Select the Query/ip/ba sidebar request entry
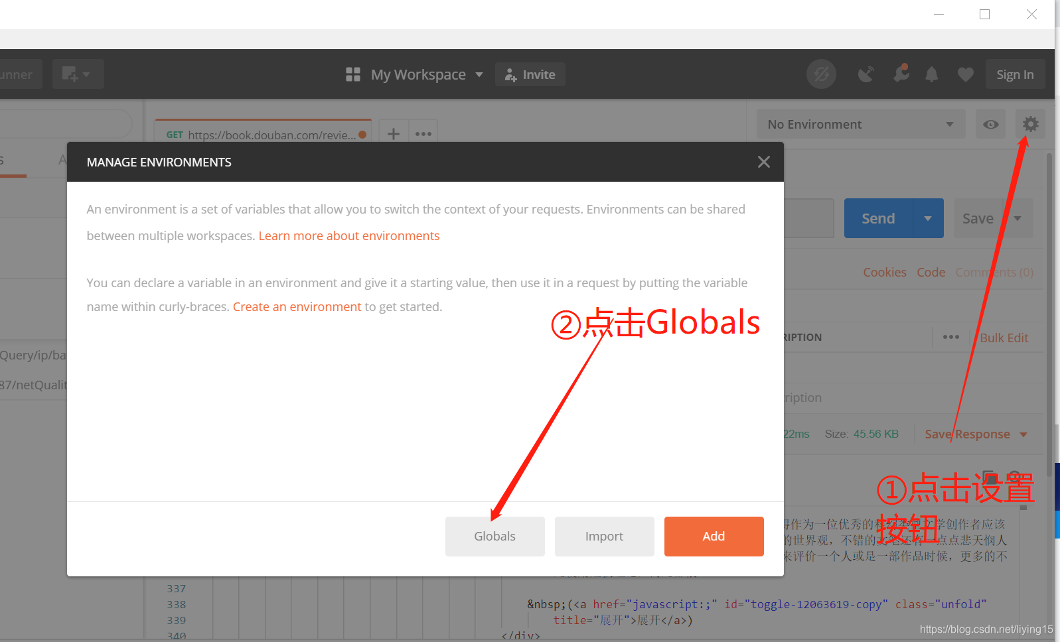The height and width of the screenshot is (642, 1060). tap(33, 355)
